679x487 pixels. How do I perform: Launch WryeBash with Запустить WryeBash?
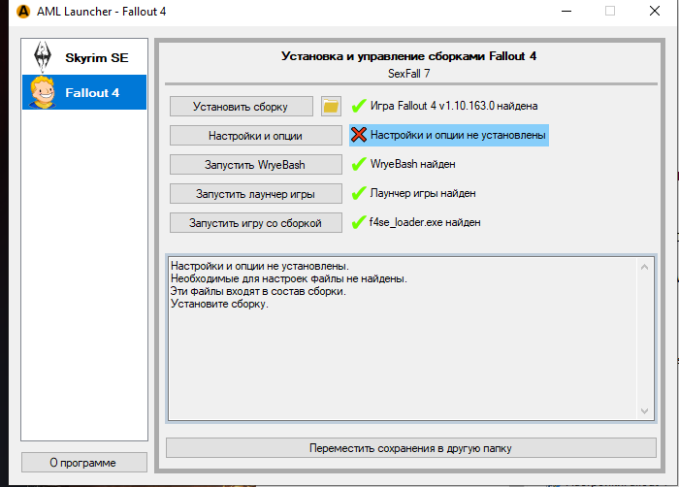tap(255, 164)
